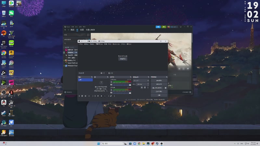Open source properties gear in Sources dock
Screen dimensions: 260x146
[101, 96]
